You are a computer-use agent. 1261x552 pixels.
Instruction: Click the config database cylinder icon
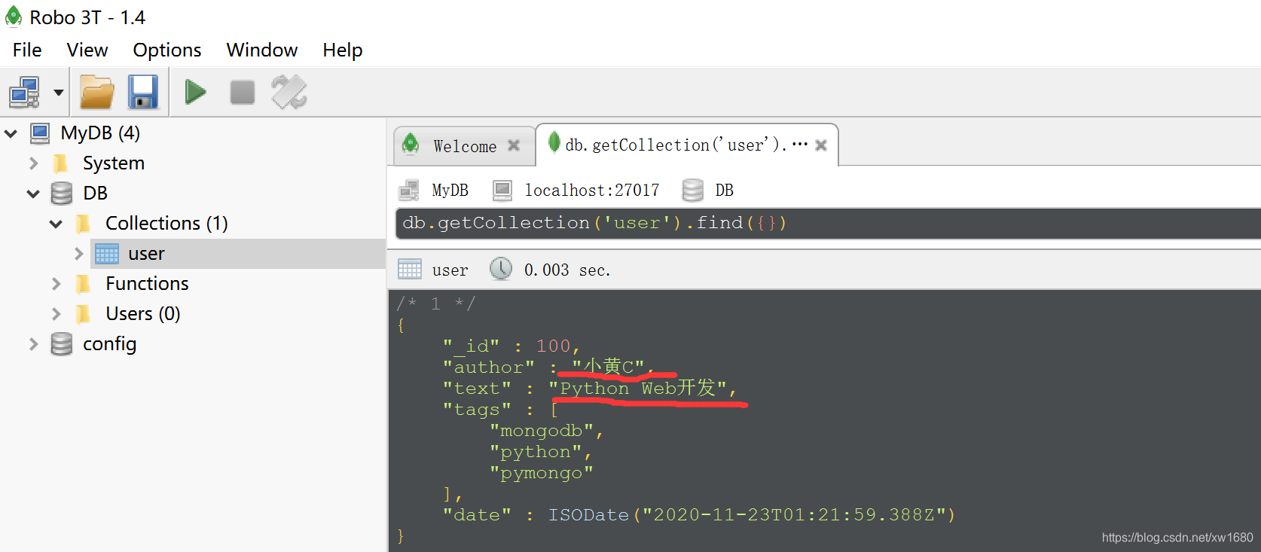(62, 344)
